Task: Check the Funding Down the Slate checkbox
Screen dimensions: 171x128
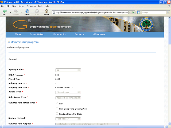Action: [57, 113]
